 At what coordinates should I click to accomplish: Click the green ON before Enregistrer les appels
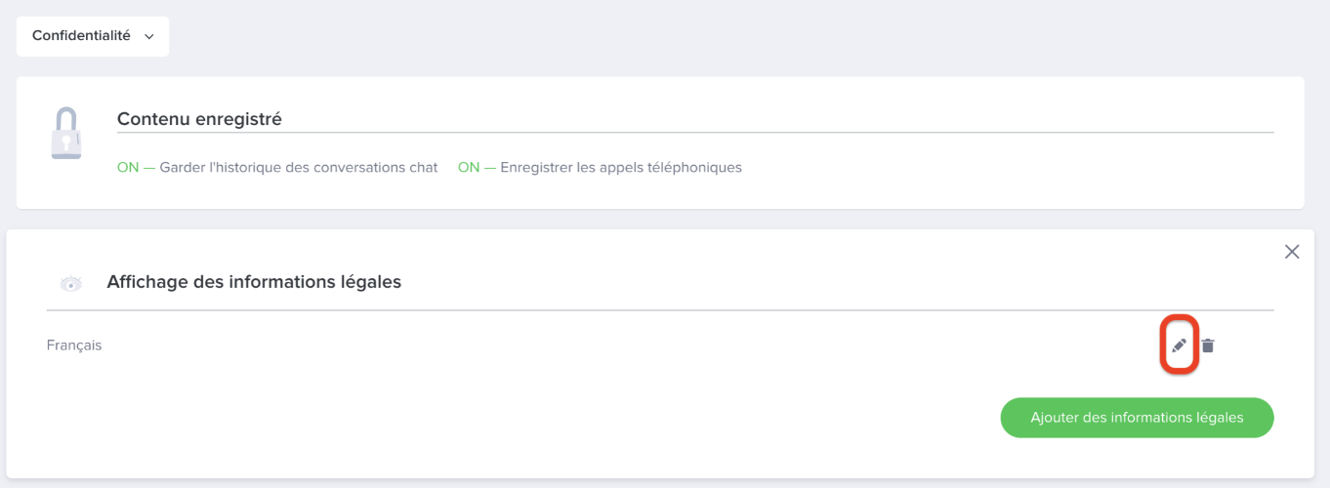[469, 168]
